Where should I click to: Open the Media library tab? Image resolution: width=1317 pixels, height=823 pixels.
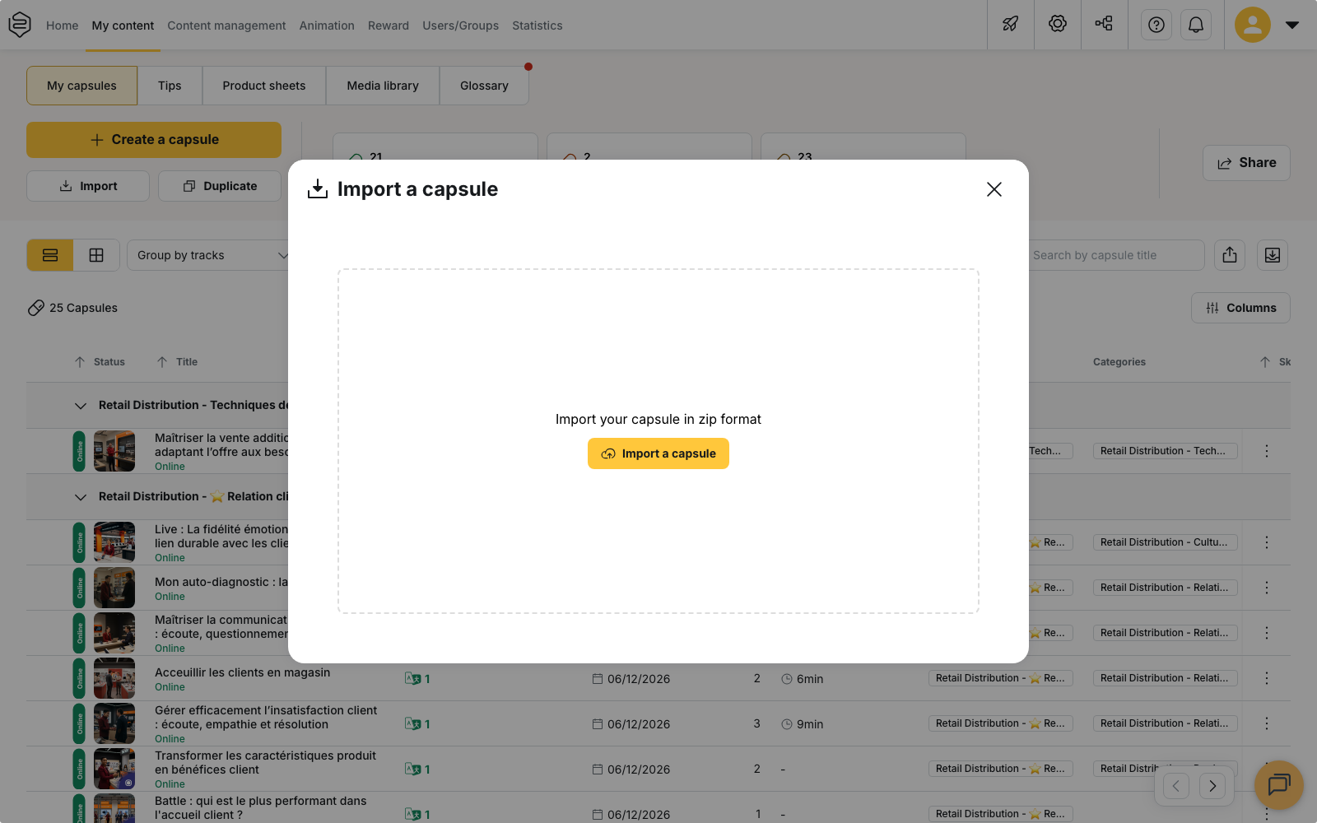point(383,86)
